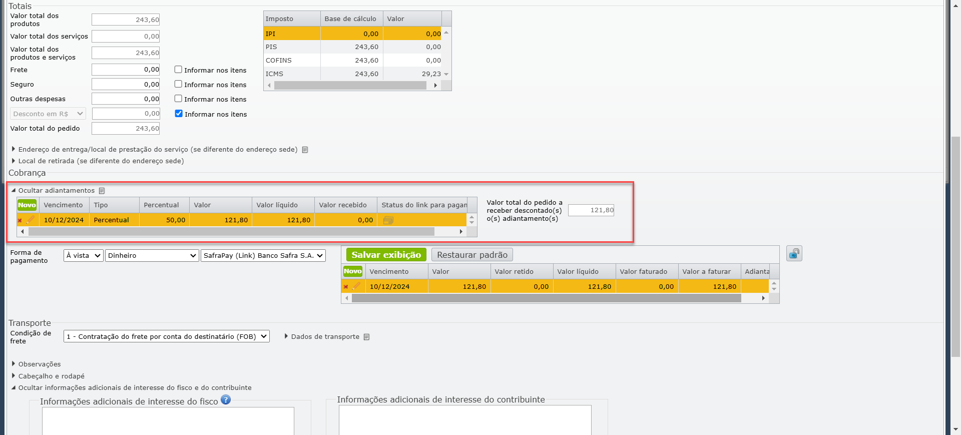The height and width of the screenshot is (435, 961).
Task: Select the COFINS row in Imposto table
Action: pos(353,61)
